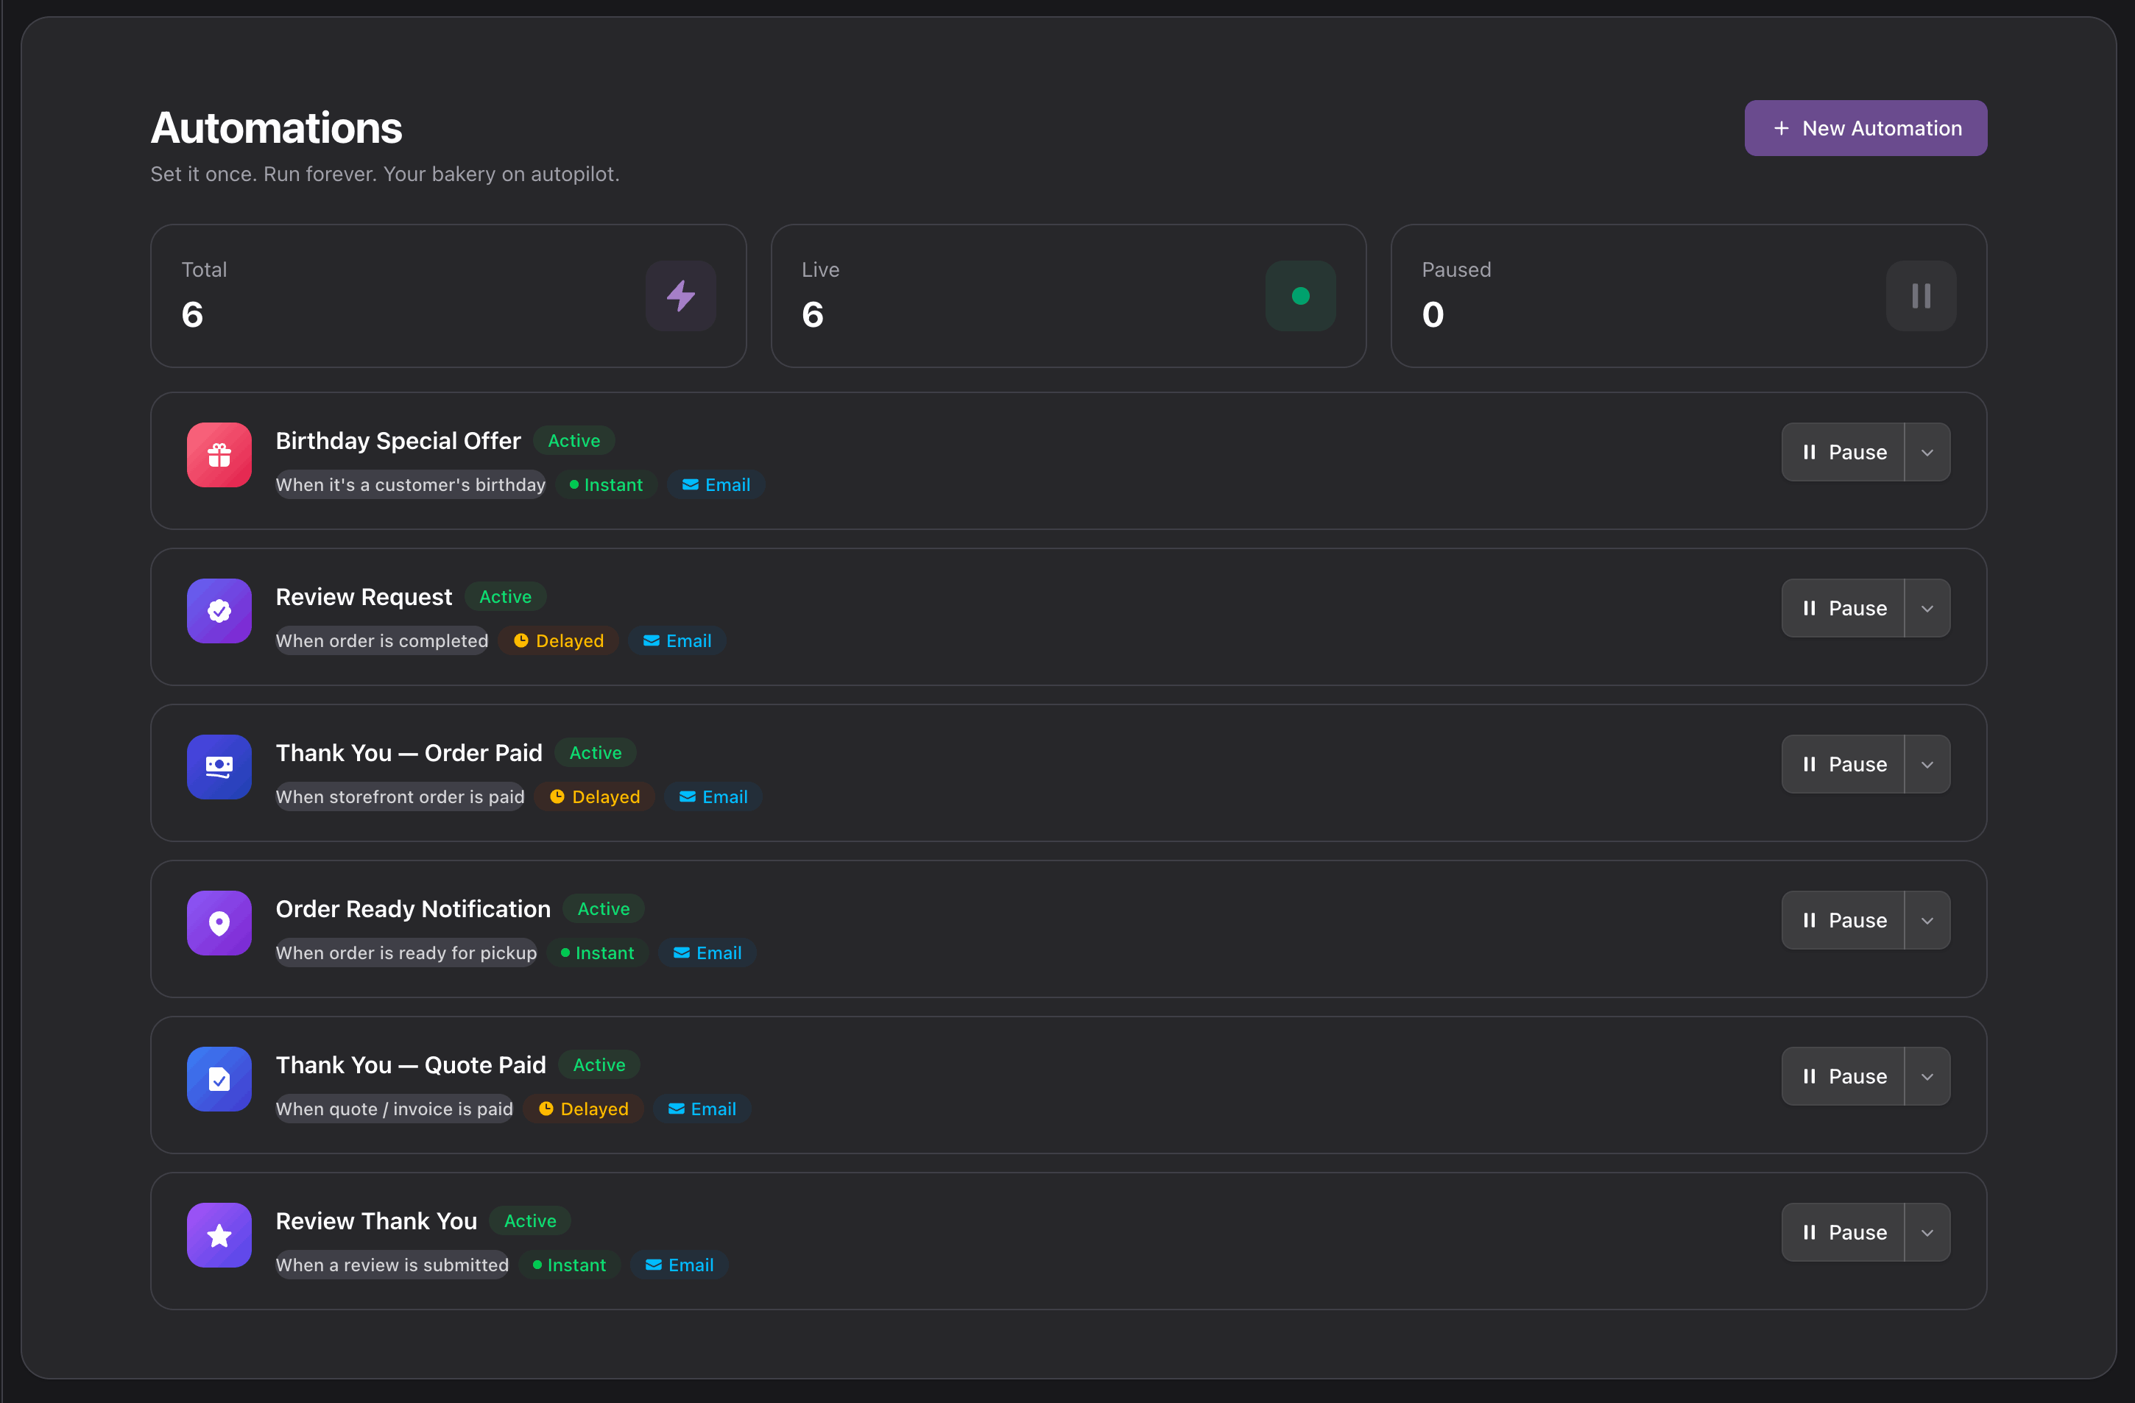Click the location pin icon on Order Ready Notification
This screenshot has height=1403, width=2135.
pos(219,923)
